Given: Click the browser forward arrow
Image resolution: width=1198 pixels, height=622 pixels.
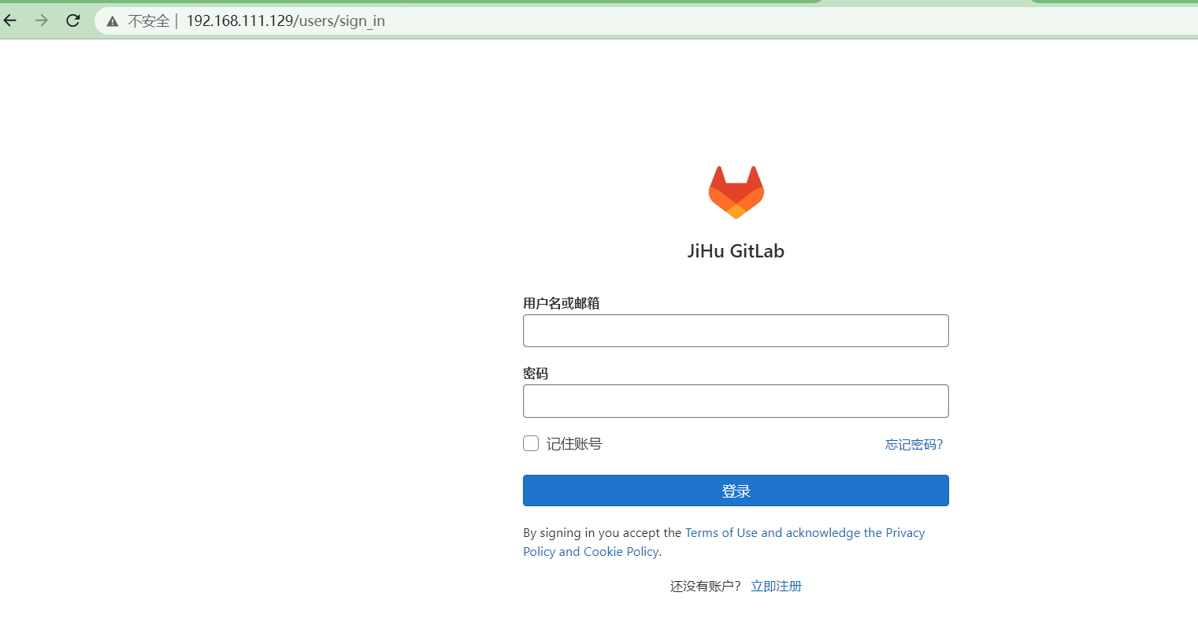Looking at the screenshot, I should [42, 20].
